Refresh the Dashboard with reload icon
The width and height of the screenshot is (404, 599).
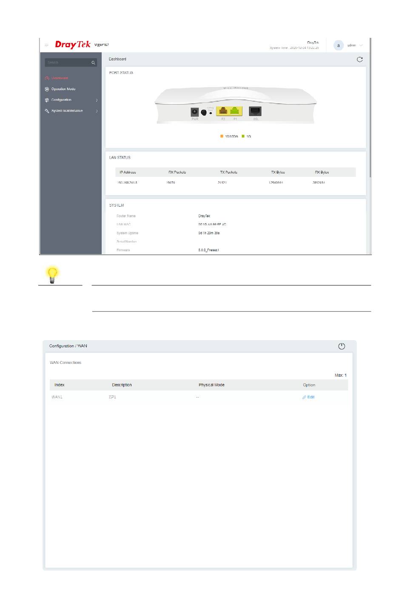coord(360,60)
